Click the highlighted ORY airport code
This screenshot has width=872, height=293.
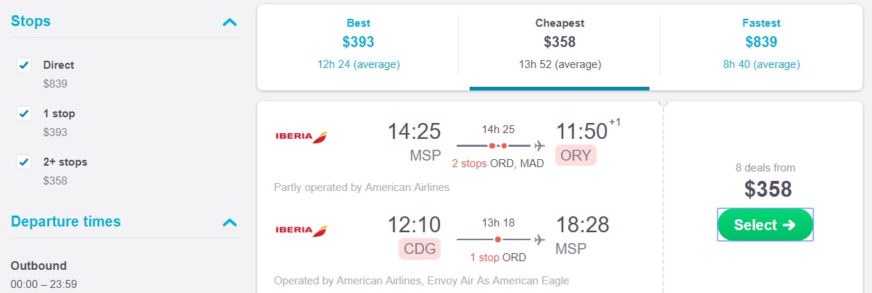tap(576, 156)
